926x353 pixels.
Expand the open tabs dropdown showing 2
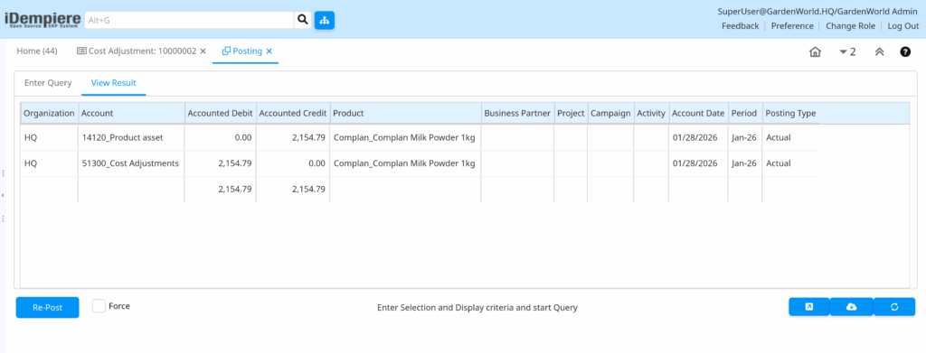point(847,51)
